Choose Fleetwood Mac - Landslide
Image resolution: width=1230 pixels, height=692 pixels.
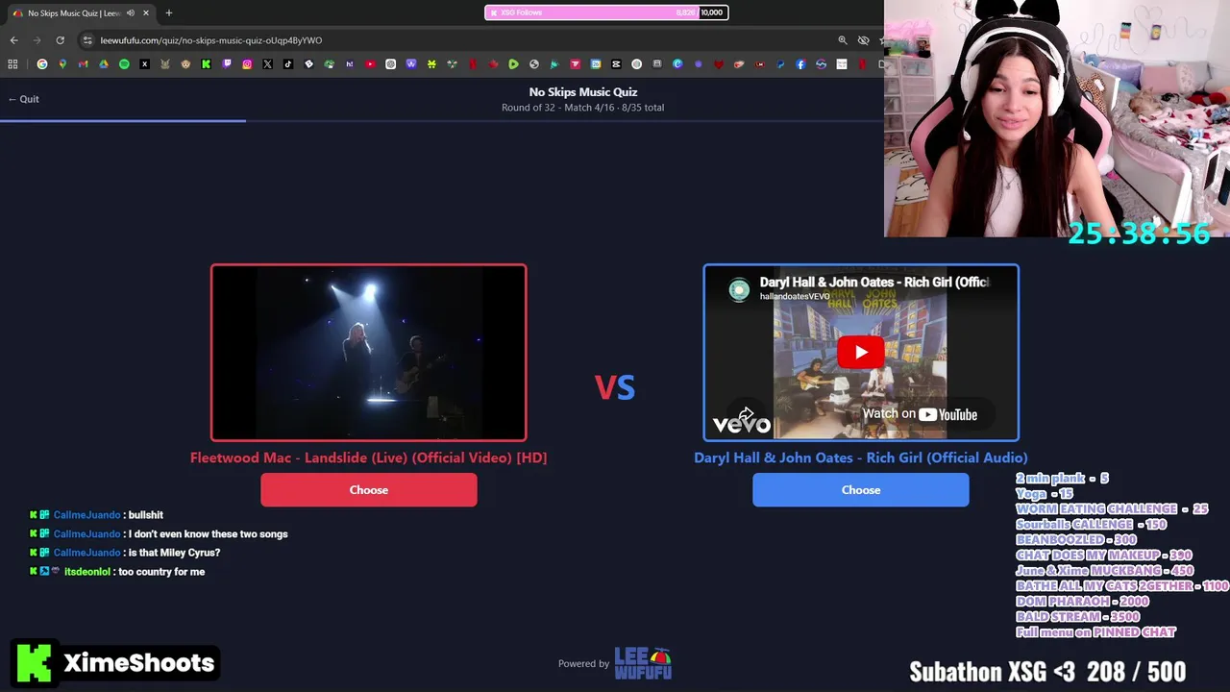369,490
